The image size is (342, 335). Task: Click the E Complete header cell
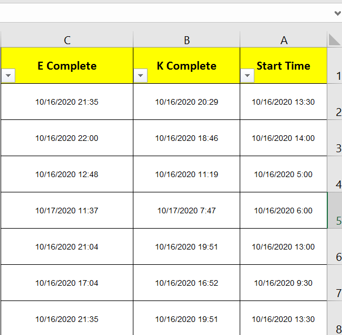[x=67, y=66]
